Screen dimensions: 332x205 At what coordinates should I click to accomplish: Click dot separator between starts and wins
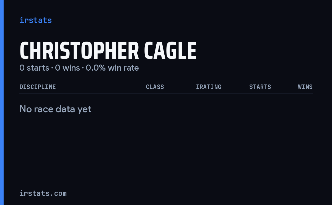point(52,68)
